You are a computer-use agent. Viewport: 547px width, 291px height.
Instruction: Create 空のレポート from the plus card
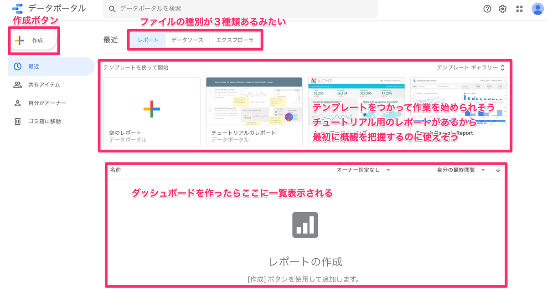click(152, 112)
